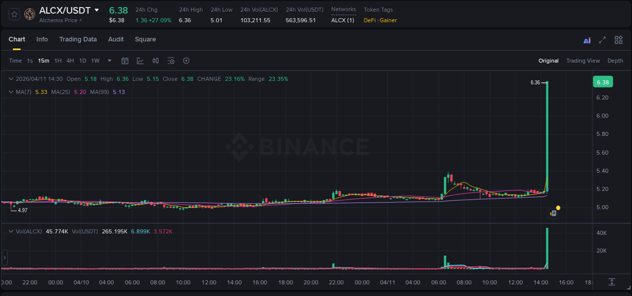
Task: Collapse the OHLC date info row
Action: pos(11,79)
